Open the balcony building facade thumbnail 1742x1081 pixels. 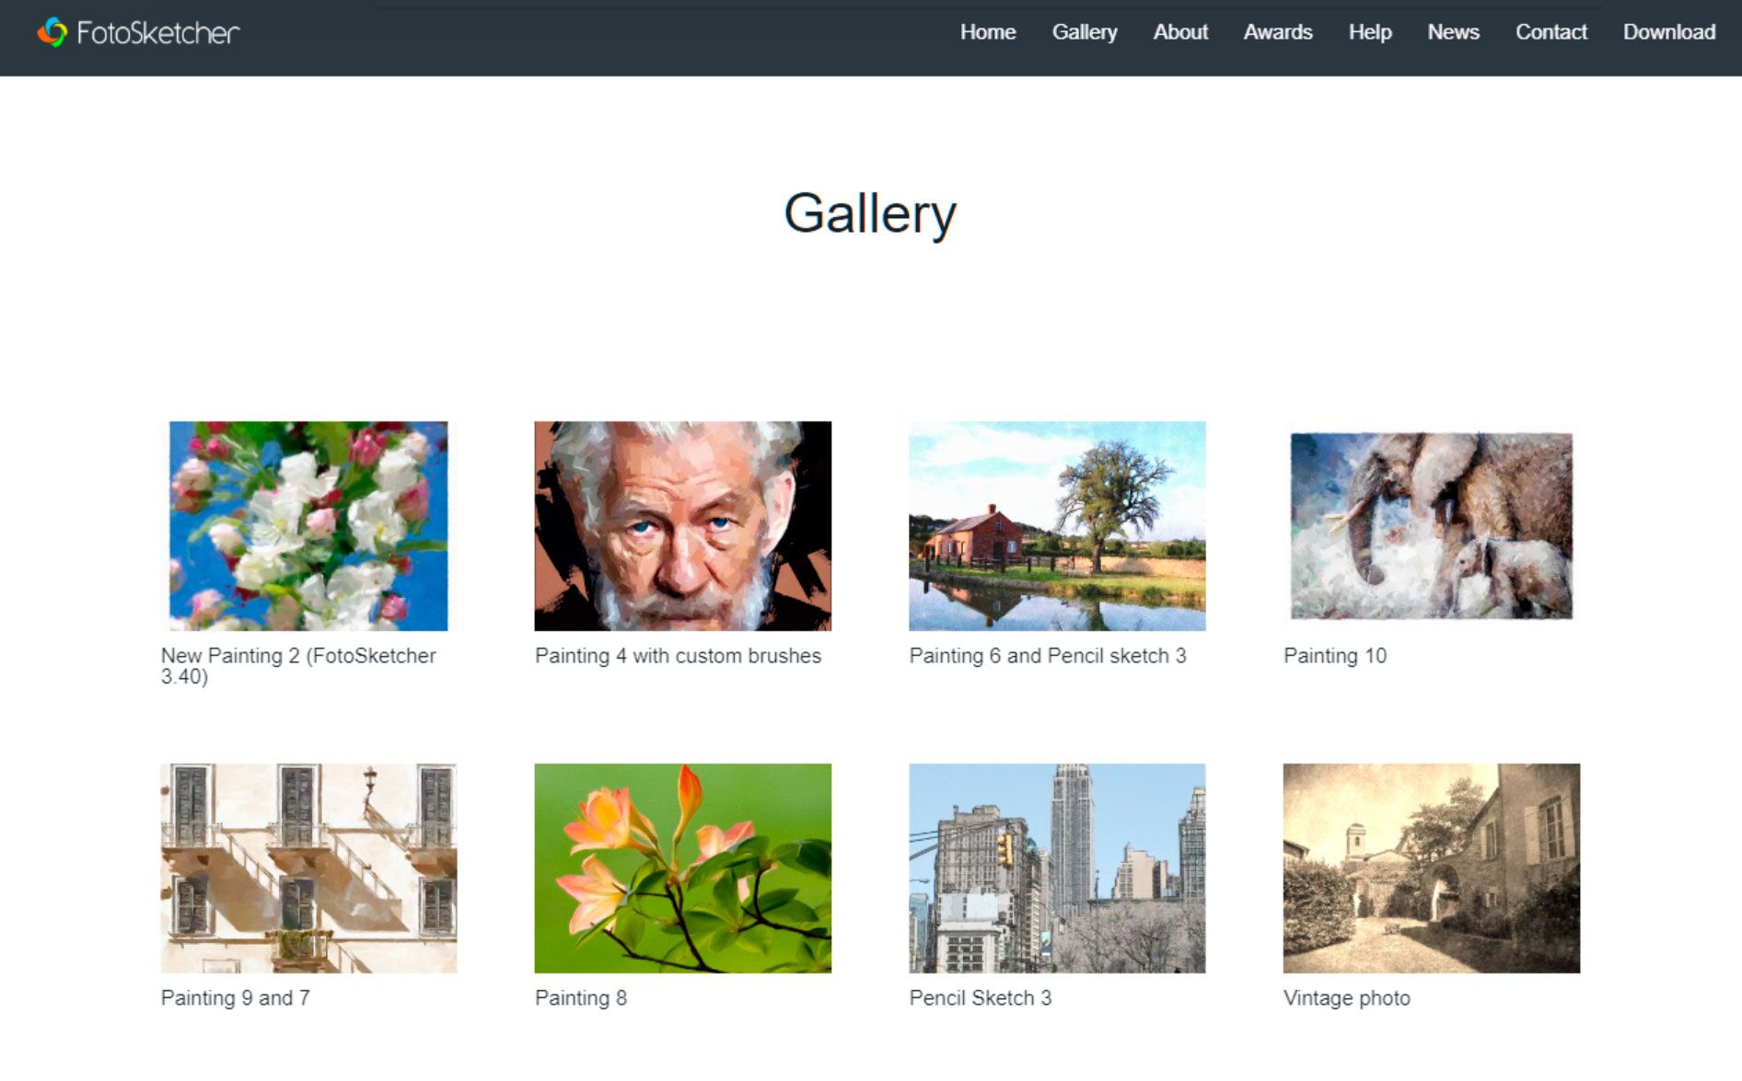point(308,868)
